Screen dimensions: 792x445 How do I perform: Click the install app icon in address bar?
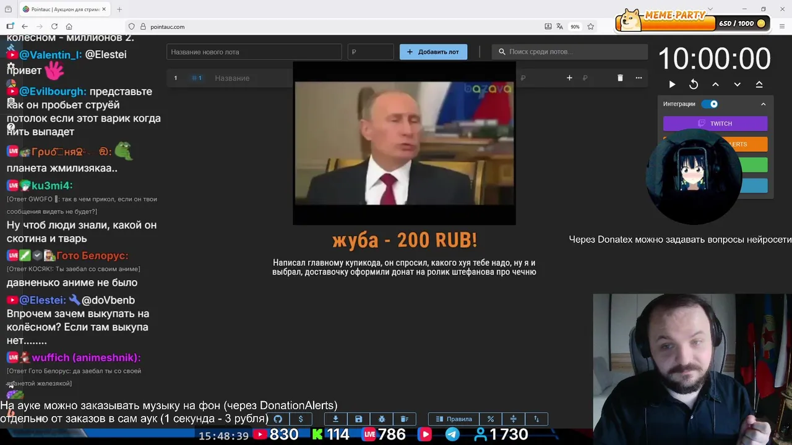click(548, 27)
